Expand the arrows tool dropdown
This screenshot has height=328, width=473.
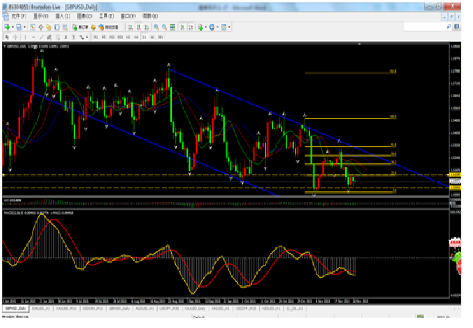pos(87,37)
